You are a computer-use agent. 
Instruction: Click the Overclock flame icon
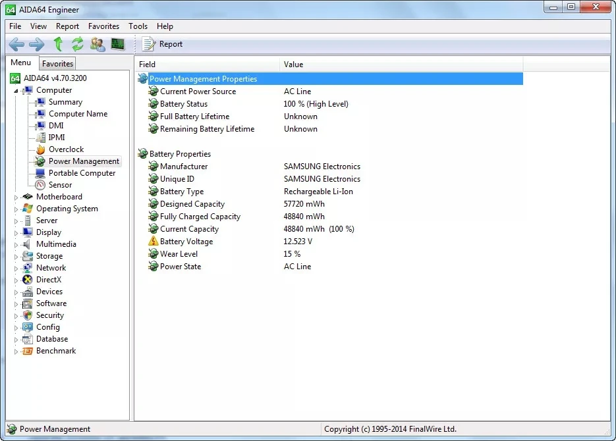(x=40, y=149)
